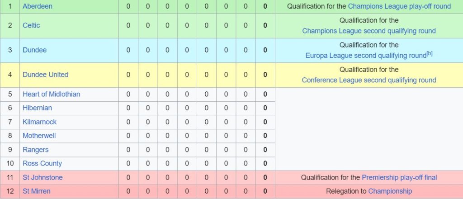This screenshot has height=199, width=463.
Task: Click the Ross County link
Action: pyautogui.click(x=42, y=163)
